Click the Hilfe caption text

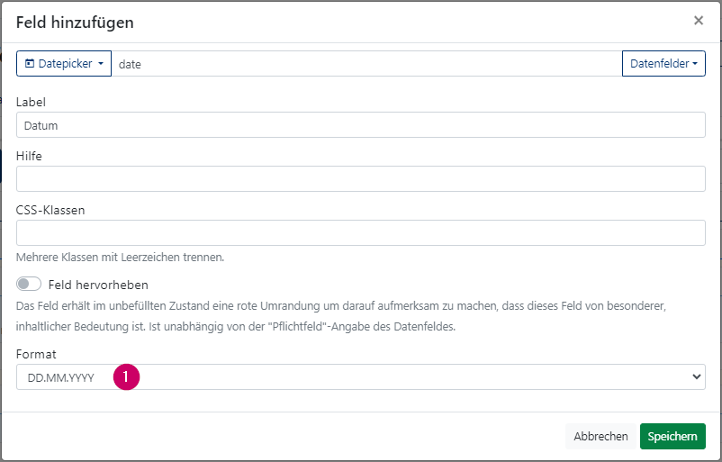29,156
